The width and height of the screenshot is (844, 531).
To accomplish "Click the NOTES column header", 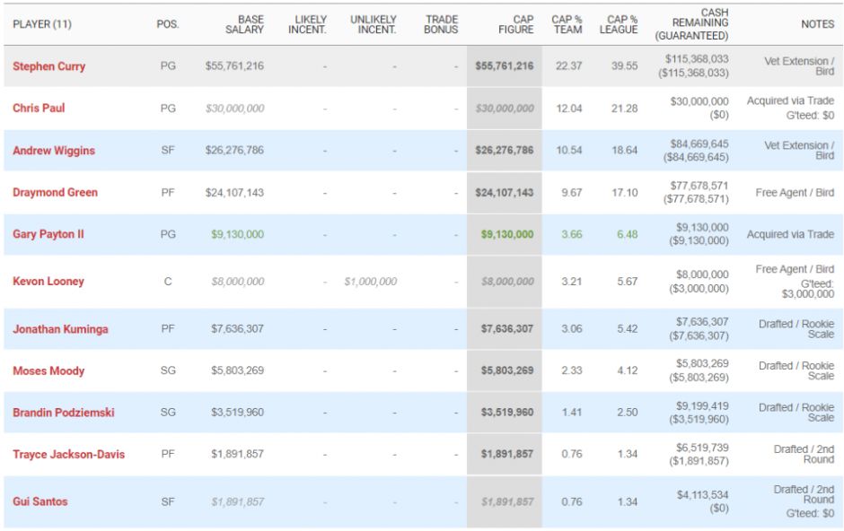I will tap(818, 24).
